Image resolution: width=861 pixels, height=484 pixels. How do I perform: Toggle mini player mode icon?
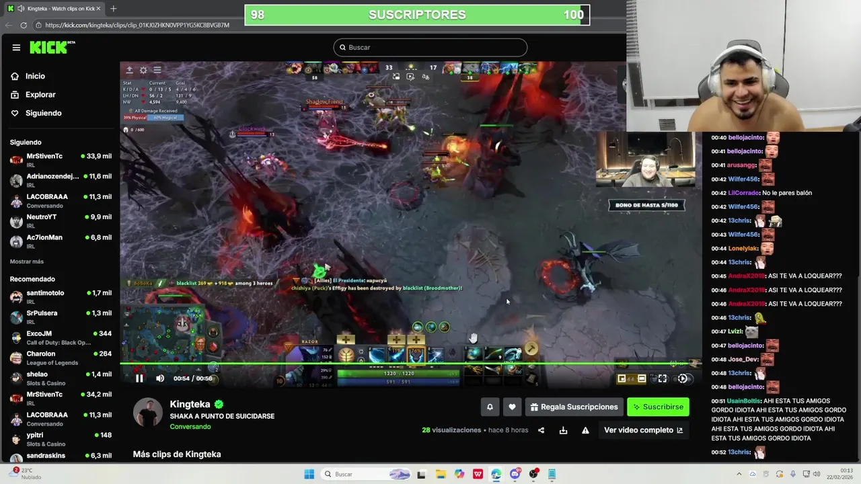pyautogui.click(x=622, y=378)
